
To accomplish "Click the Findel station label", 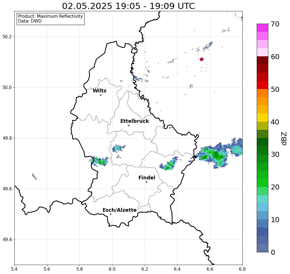I will (x=147, y=178).
